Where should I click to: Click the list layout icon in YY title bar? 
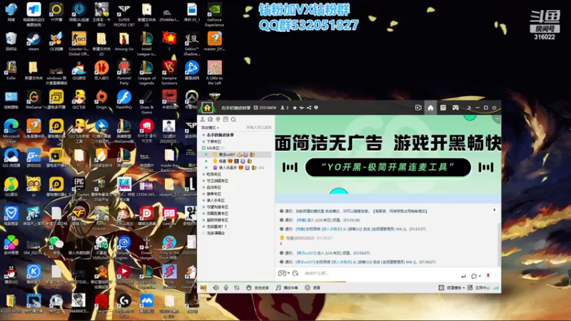click(443, 108)
